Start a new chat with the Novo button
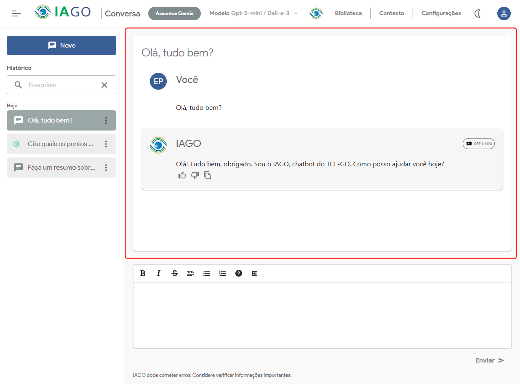Image resolution: width=520 pixels, height=384 pixels. [x=61, y=45]
